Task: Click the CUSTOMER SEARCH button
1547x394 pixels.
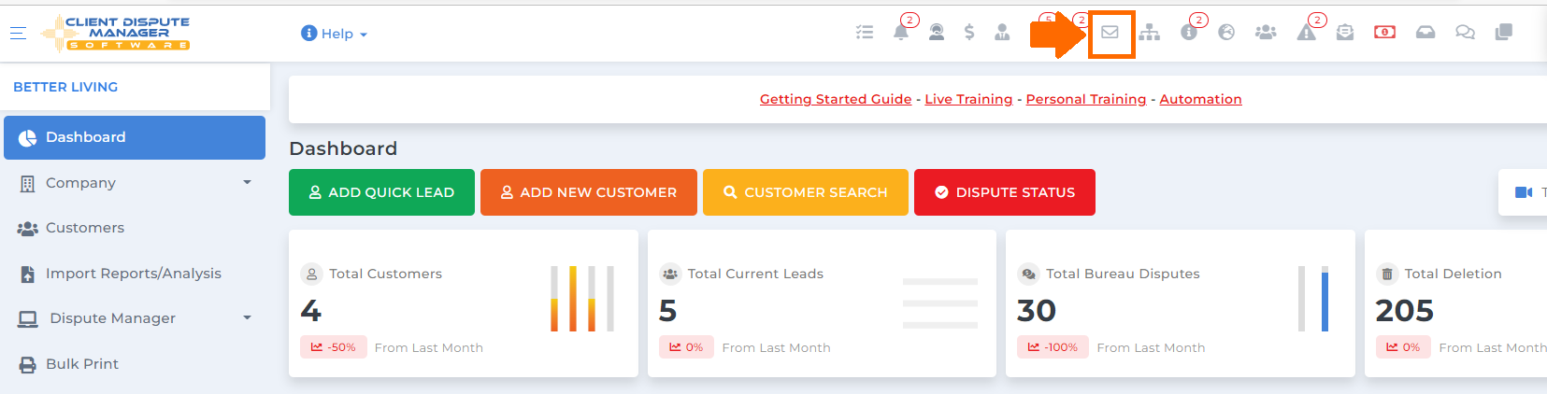Action: point(806,192)
